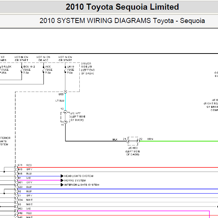Image resolution: width=218 pixels, height=218 pixels.
Task: Select the B1 VIO connector label
Action: (x=24, y=178)
